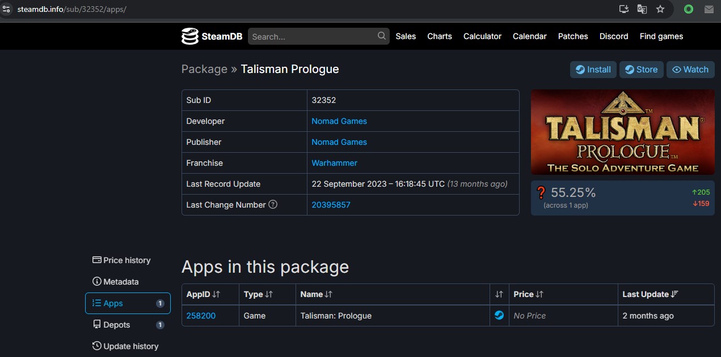Click the install app icon in address bar

tap(624, 9)
